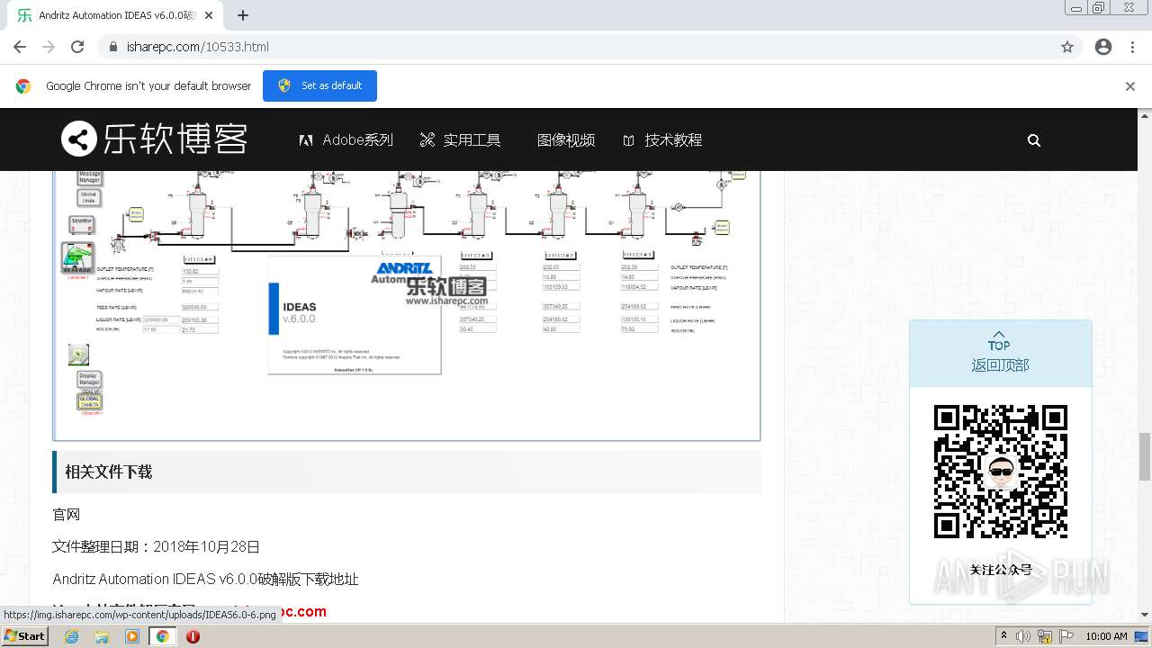Open the IDEAS v6.0.0 screenshot image
The height and width of the screenshot is (648, 1152).
[407, 304]
